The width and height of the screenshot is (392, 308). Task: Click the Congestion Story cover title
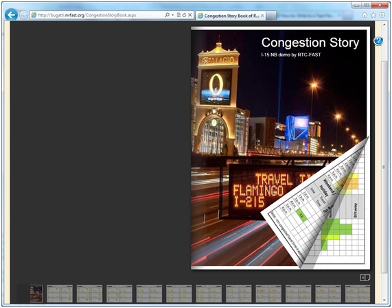[x=310, y=43]
